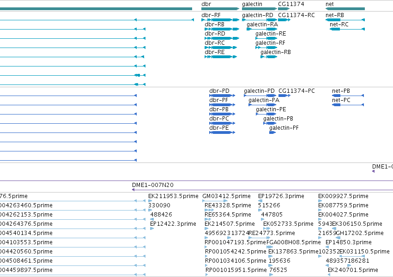Viewport: 393px width, 277px height.
Task: Click the RE43328.5prime EST label
Action: pos(228,205)
